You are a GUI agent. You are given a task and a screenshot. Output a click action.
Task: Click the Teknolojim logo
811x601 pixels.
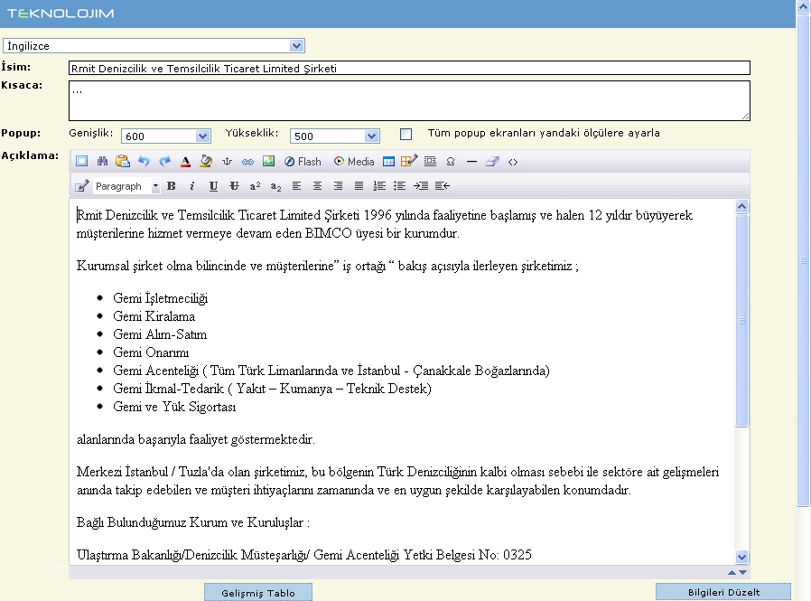pyautogui.click(x=61, y=14)
